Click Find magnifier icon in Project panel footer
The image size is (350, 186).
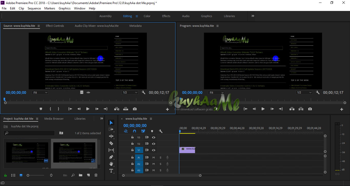click(73, 175)
